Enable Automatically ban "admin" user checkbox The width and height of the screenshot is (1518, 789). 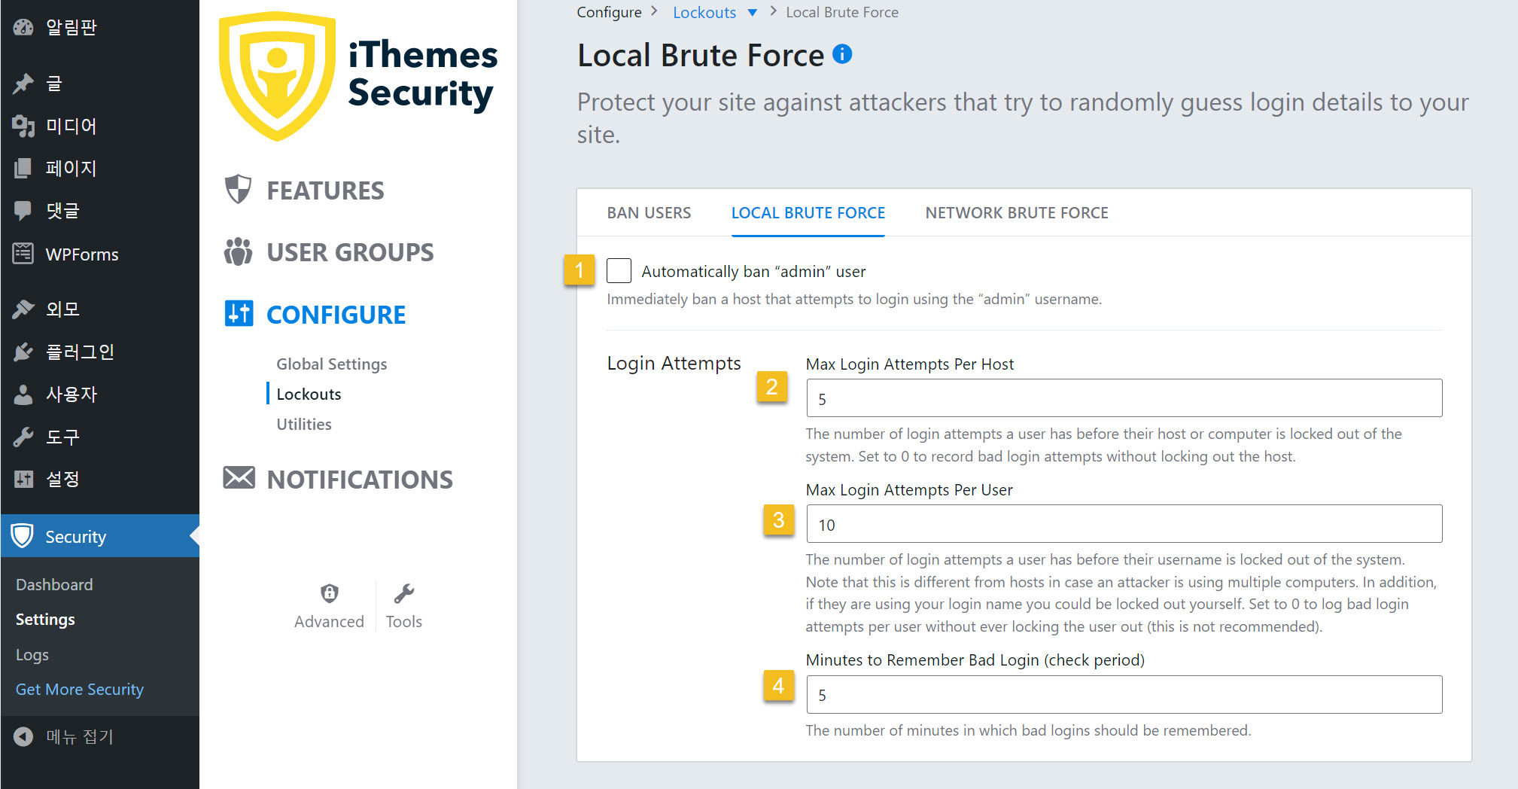click(x=619, y=271)
